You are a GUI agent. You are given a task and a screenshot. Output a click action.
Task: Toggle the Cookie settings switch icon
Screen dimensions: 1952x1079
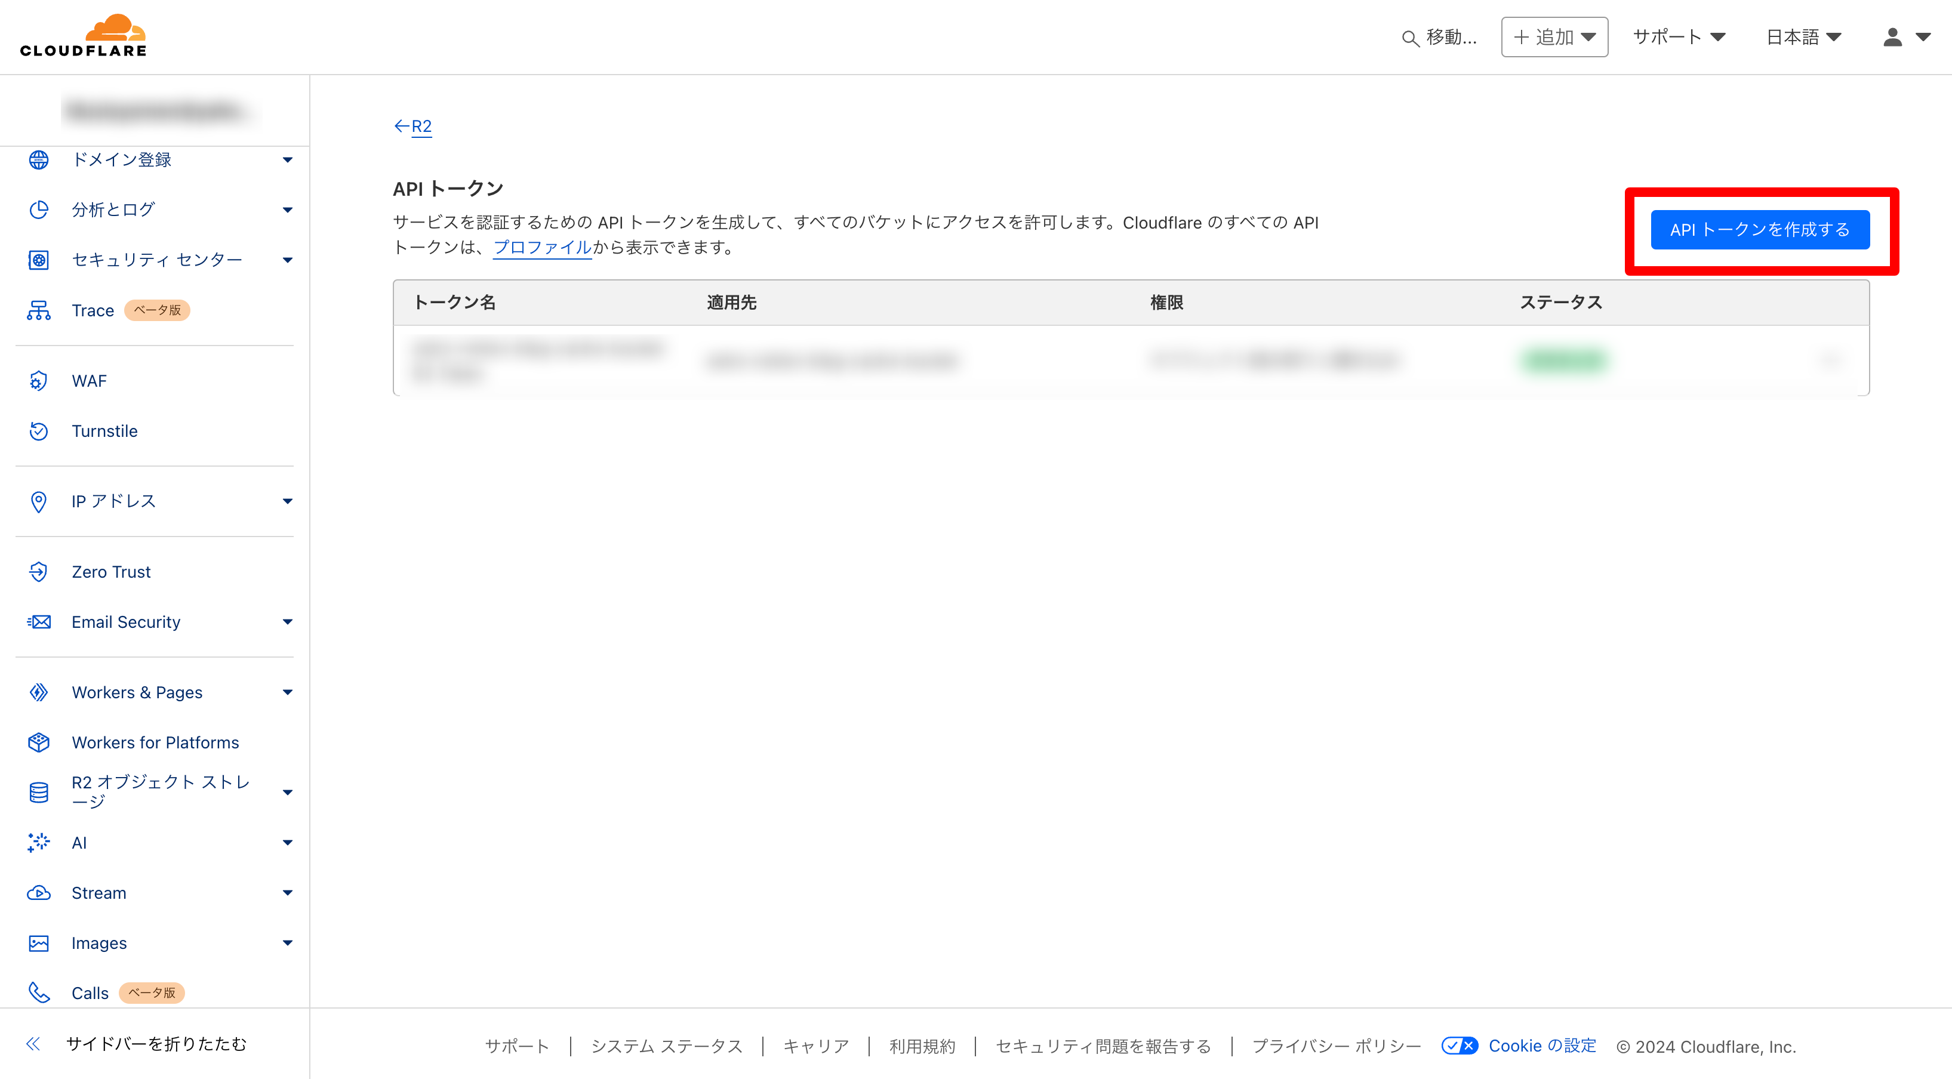tap(1460, 1046)
